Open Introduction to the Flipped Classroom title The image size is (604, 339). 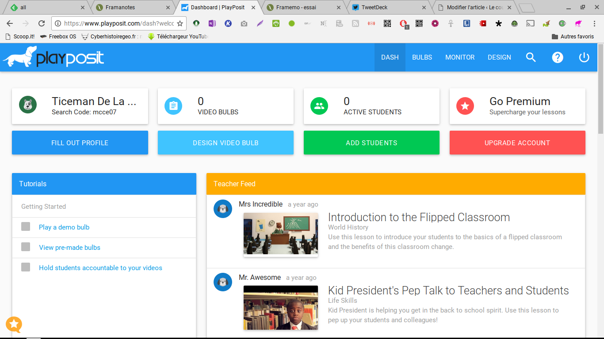click(x=419, y=217)
